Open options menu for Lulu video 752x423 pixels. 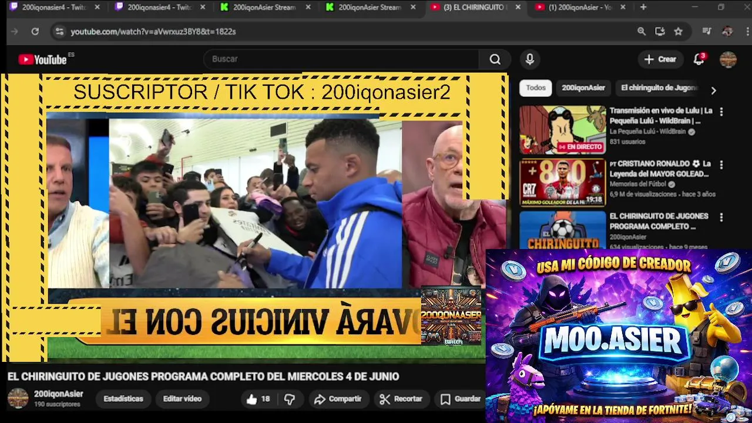click(x=721, y=112)
